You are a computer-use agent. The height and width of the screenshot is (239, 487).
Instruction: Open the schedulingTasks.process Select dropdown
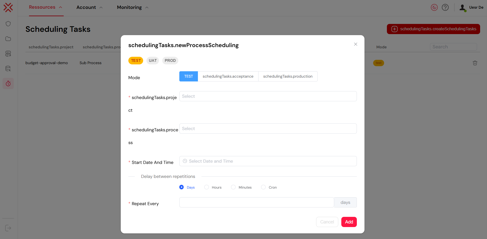click(268, 129)
